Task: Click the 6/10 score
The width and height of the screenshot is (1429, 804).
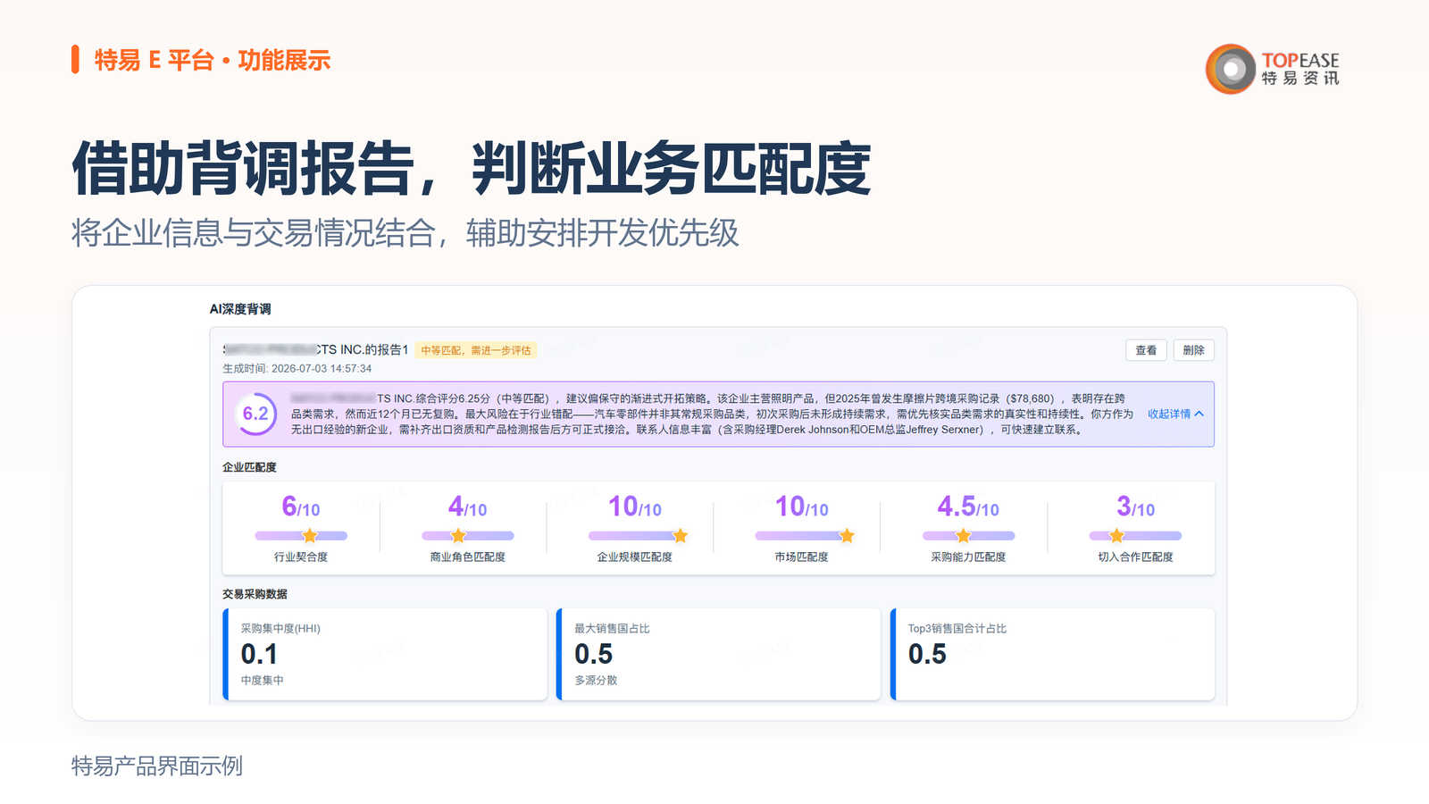Action: [x=301, y=507]
